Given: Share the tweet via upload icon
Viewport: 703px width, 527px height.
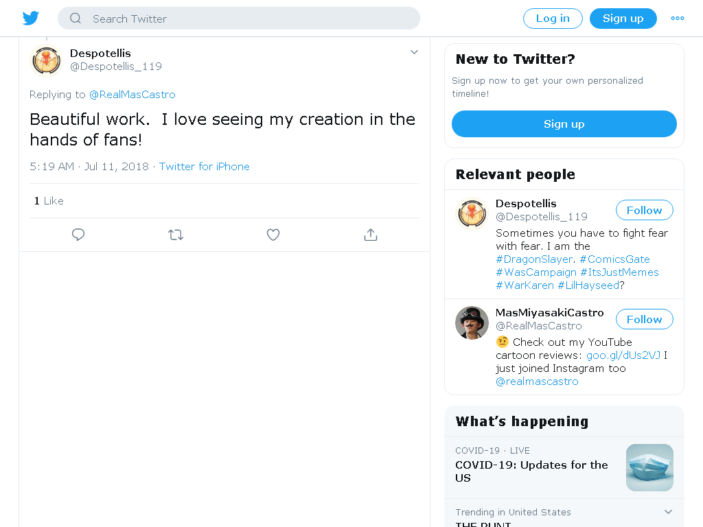Looking at the screenshot, I should [370, 235].
